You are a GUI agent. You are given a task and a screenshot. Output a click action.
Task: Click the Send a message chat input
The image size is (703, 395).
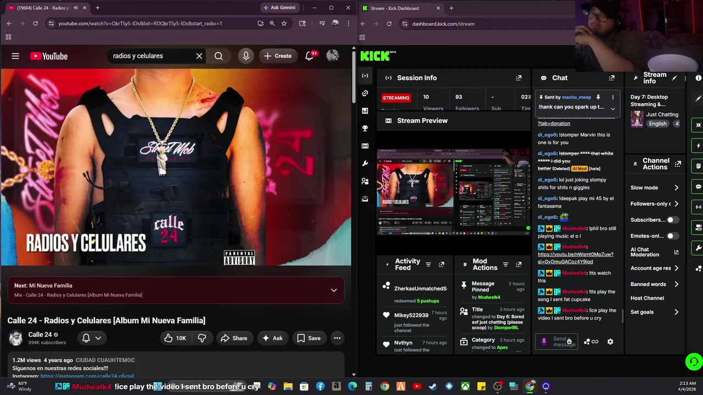[557, 342]
